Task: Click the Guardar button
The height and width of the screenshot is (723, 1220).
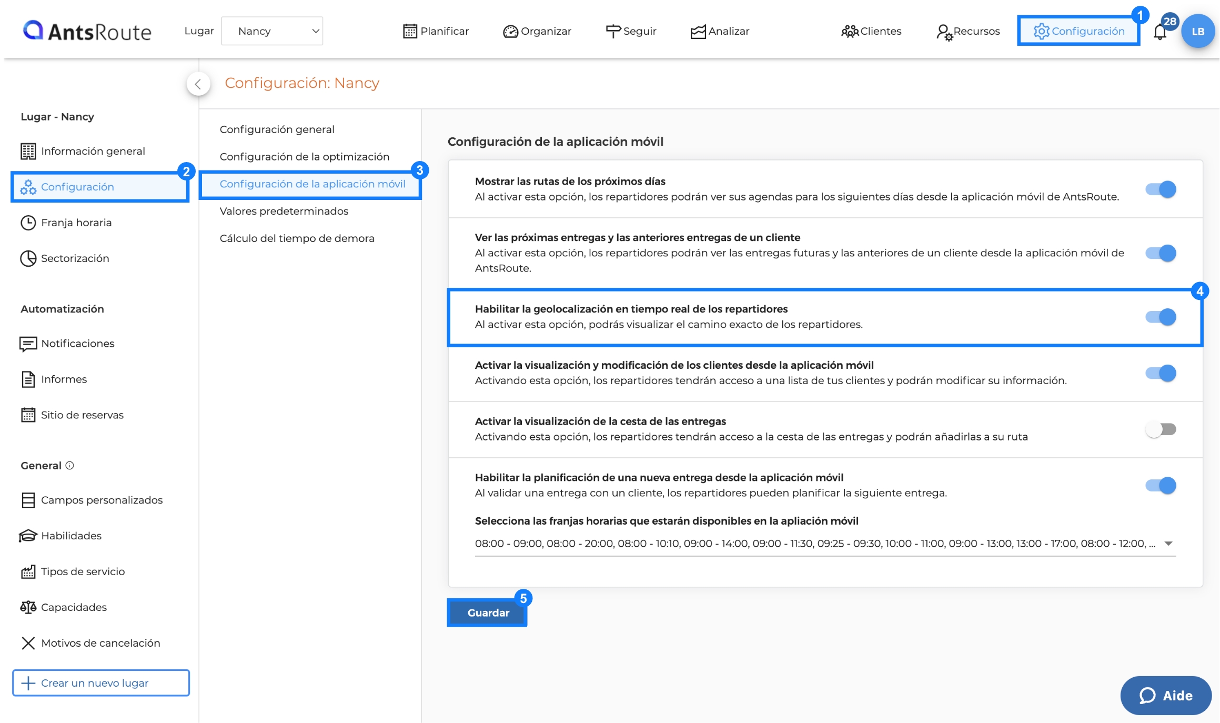Action: pyautogui.click(x=488, y=613)
